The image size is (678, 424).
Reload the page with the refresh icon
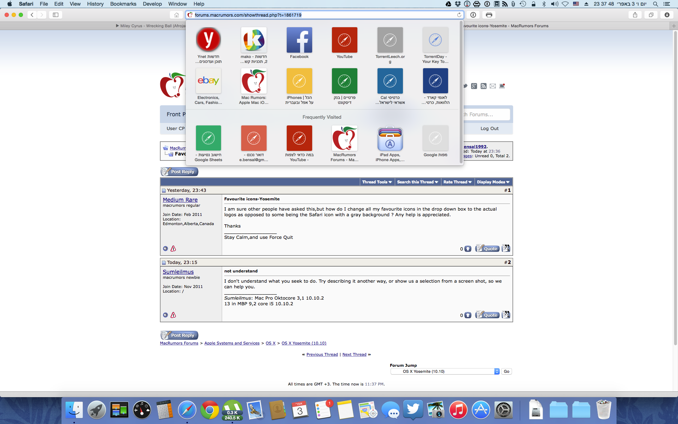[459, 15]
